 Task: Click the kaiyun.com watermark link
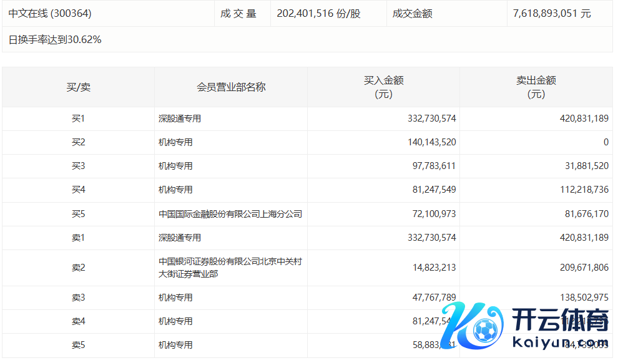[x=560, y=342]
